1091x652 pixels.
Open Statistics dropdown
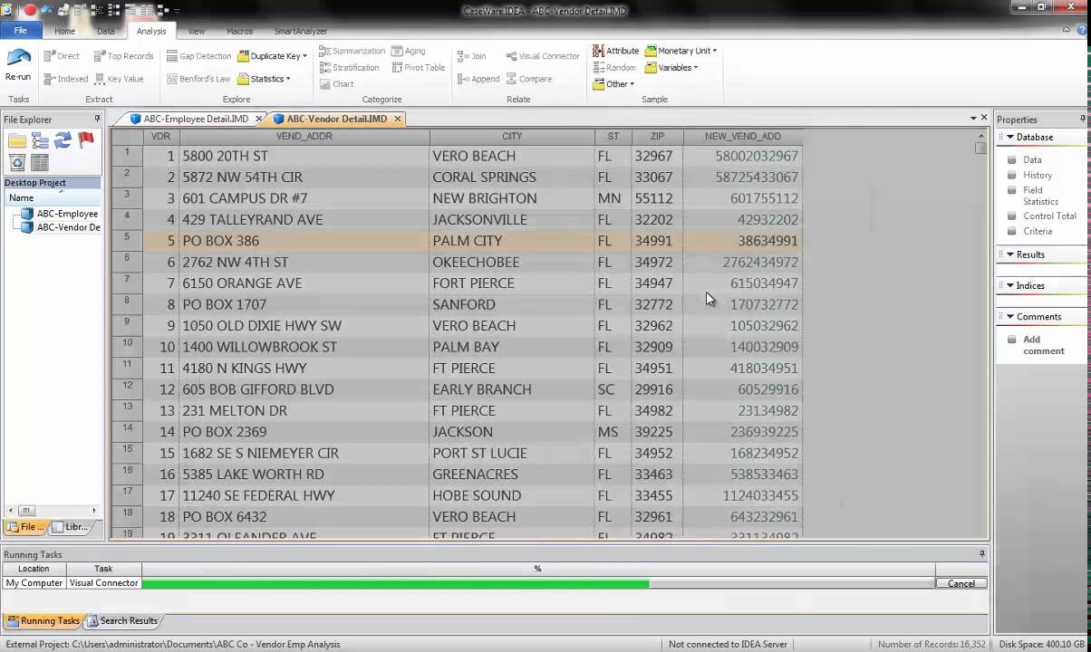264,79
